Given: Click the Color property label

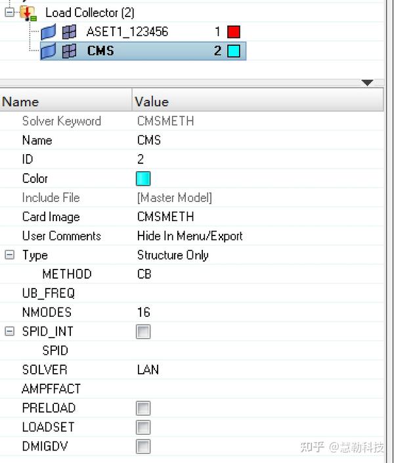Looking at the screenshot, I should (x=35, y=178).
